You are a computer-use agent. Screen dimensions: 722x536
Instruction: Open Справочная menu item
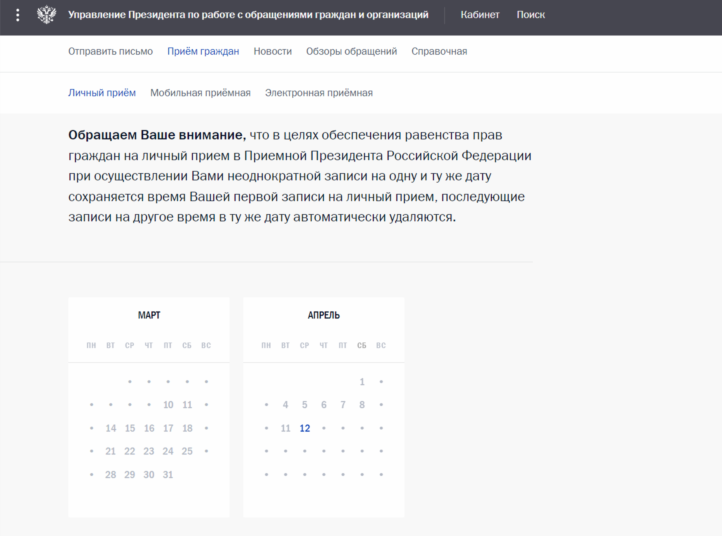point(439,51)
